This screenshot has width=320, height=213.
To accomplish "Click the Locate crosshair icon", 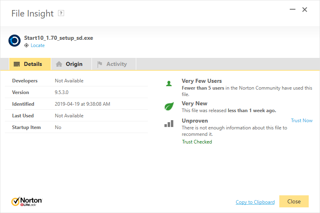I will pos(26,45).
